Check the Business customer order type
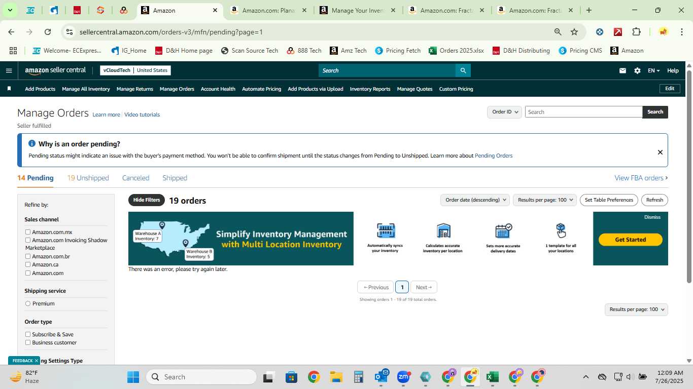This screenshot has width=693, height=389. click(28, 342)
